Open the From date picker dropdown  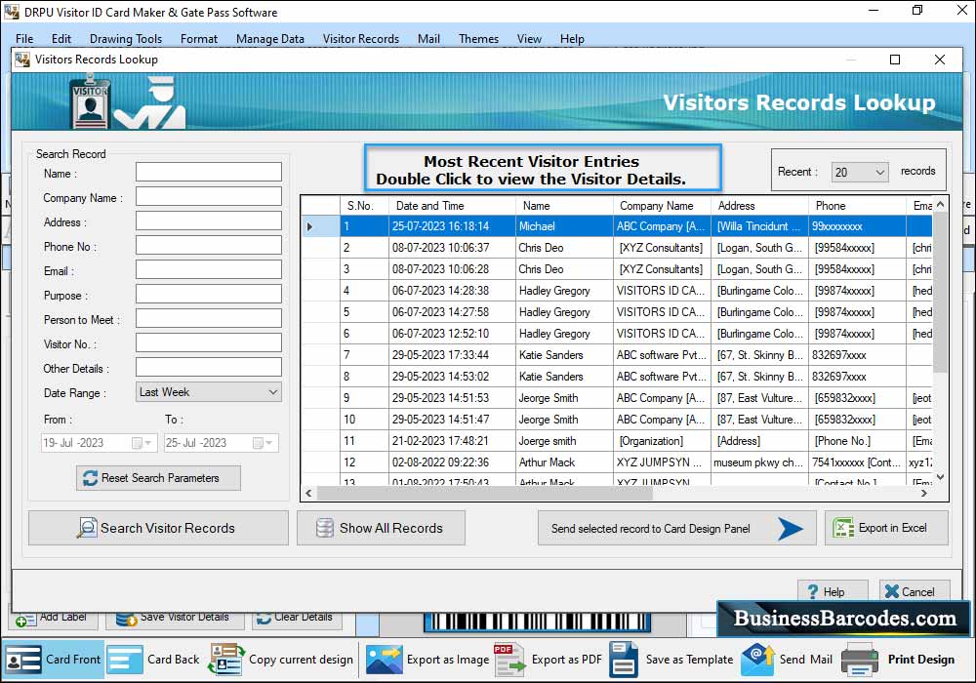[147, 443]
